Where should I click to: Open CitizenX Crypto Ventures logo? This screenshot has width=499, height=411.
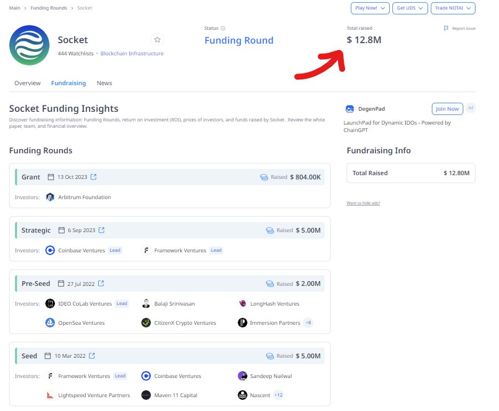146,323
